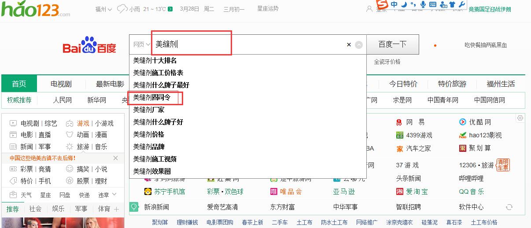Open the 网页 search type dropdown
Image resolution: width=531 pixels, height=228 pixels.
(x=142, y=44)
